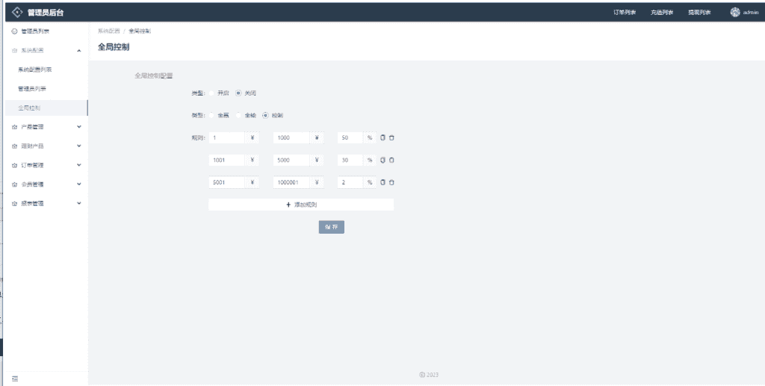Open 管理员列表 under 系统配置 submenu

pyautogui.click(x=31, y=89)
